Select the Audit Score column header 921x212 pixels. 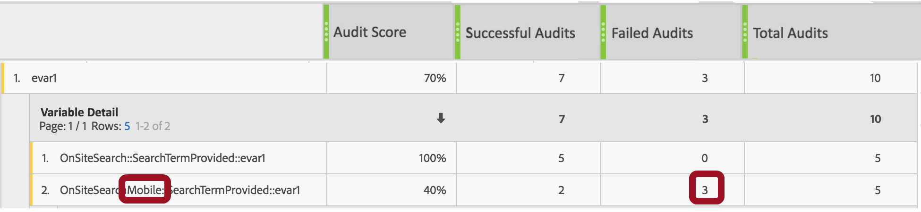coord(388,32)
